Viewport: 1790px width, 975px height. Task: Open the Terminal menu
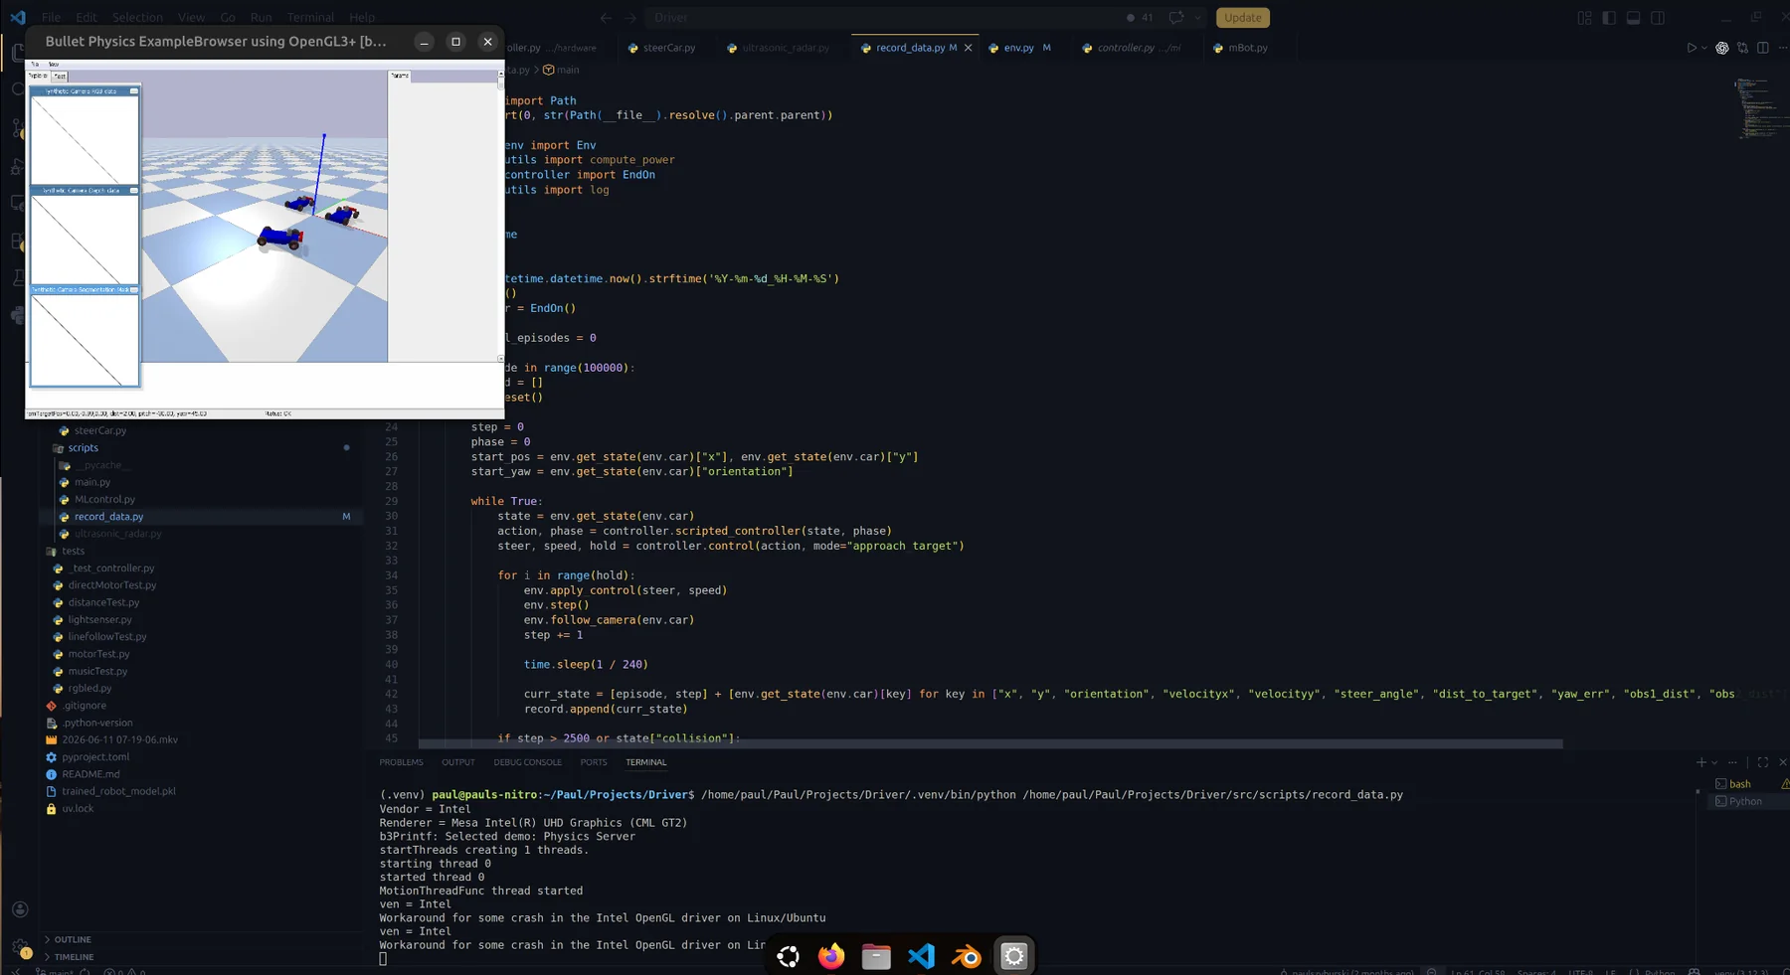coord(310,18)
